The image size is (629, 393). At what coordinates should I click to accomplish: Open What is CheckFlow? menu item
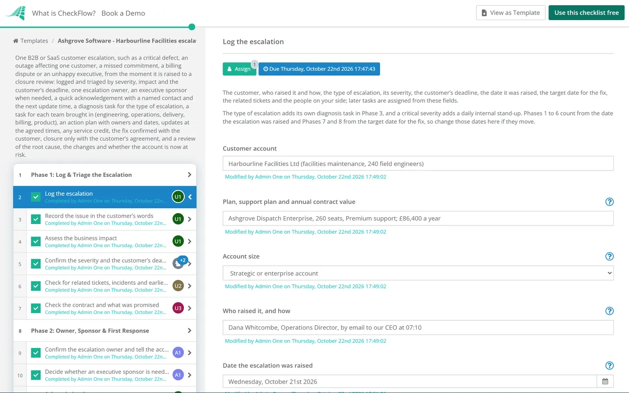coord(64,13)
